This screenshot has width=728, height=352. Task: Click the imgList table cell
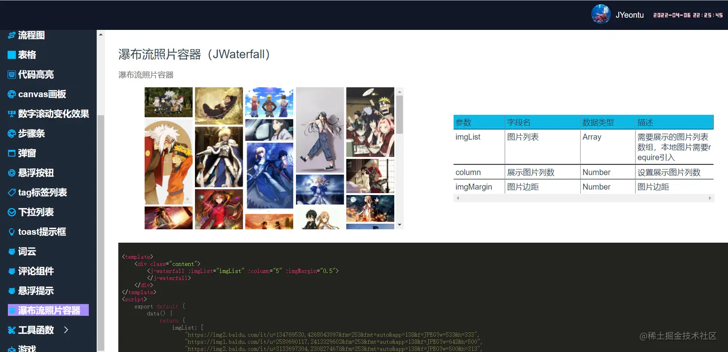[x=479, y=147]
